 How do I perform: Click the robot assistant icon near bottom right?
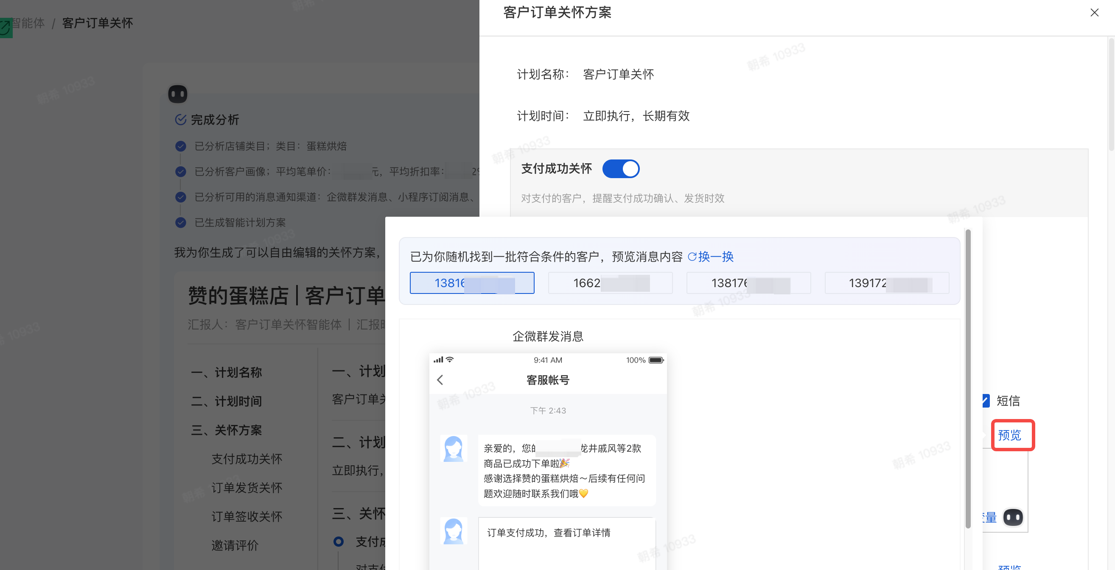[1012, 517]
